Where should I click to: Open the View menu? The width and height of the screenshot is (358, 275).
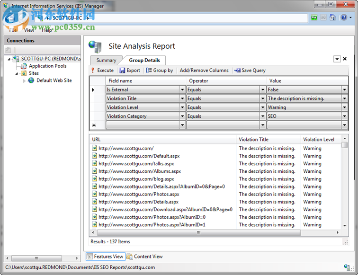coord(29,30)
